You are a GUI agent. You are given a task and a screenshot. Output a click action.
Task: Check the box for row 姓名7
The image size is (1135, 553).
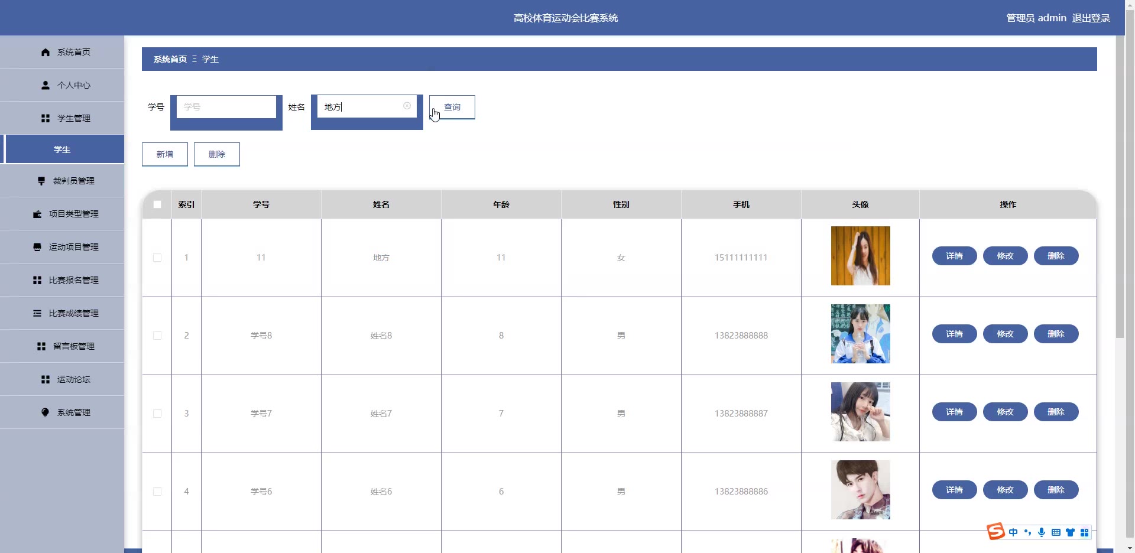tap(157, 414)
